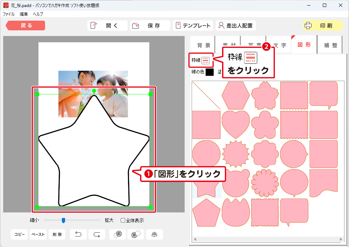The width and height of the screenshot is (349, 247).
Task: Send shape to back with 背 icon
Action: 136,234
